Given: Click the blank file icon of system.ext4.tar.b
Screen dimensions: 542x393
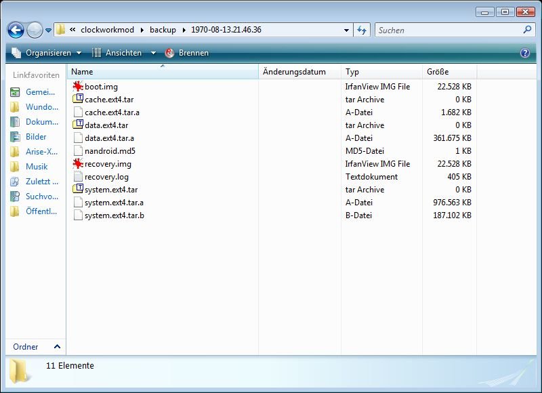Looking at the screenshot, I should click(78, 215).
